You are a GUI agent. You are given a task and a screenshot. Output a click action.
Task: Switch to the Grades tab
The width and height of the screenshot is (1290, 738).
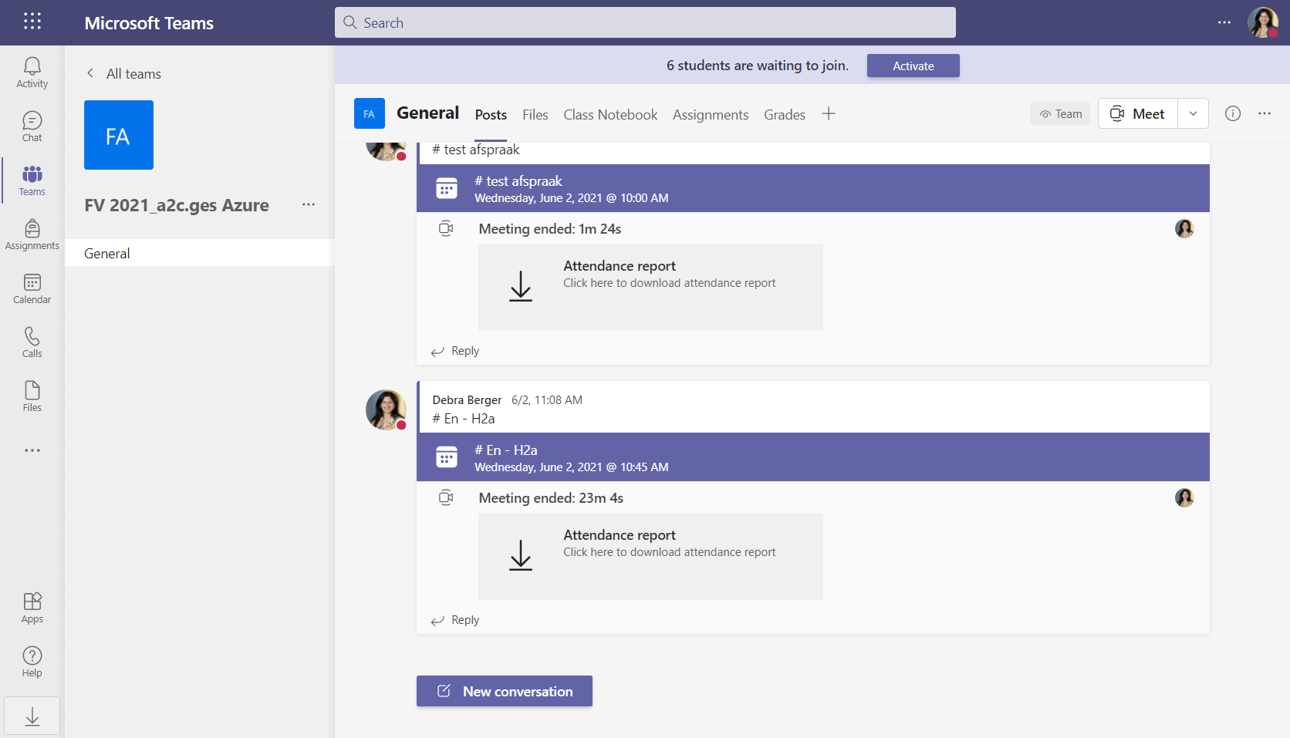click(784, 114)
